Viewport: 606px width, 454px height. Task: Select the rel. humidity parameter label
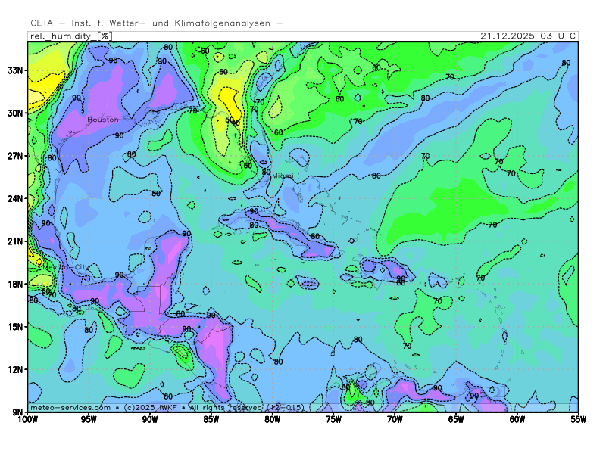[61, 36]
